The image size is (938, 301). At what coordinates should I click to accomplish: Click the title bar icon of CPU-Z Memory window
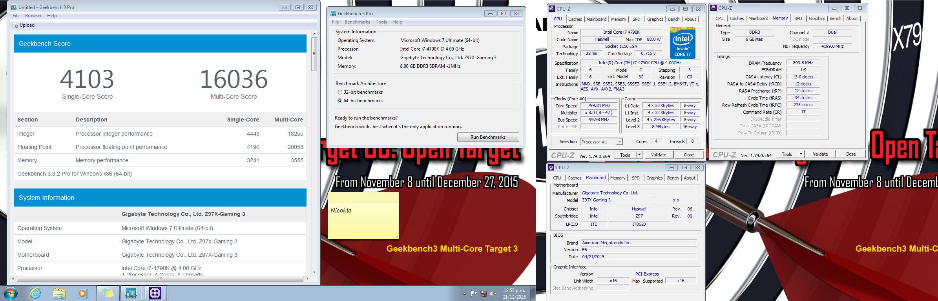tap(714, 8)
